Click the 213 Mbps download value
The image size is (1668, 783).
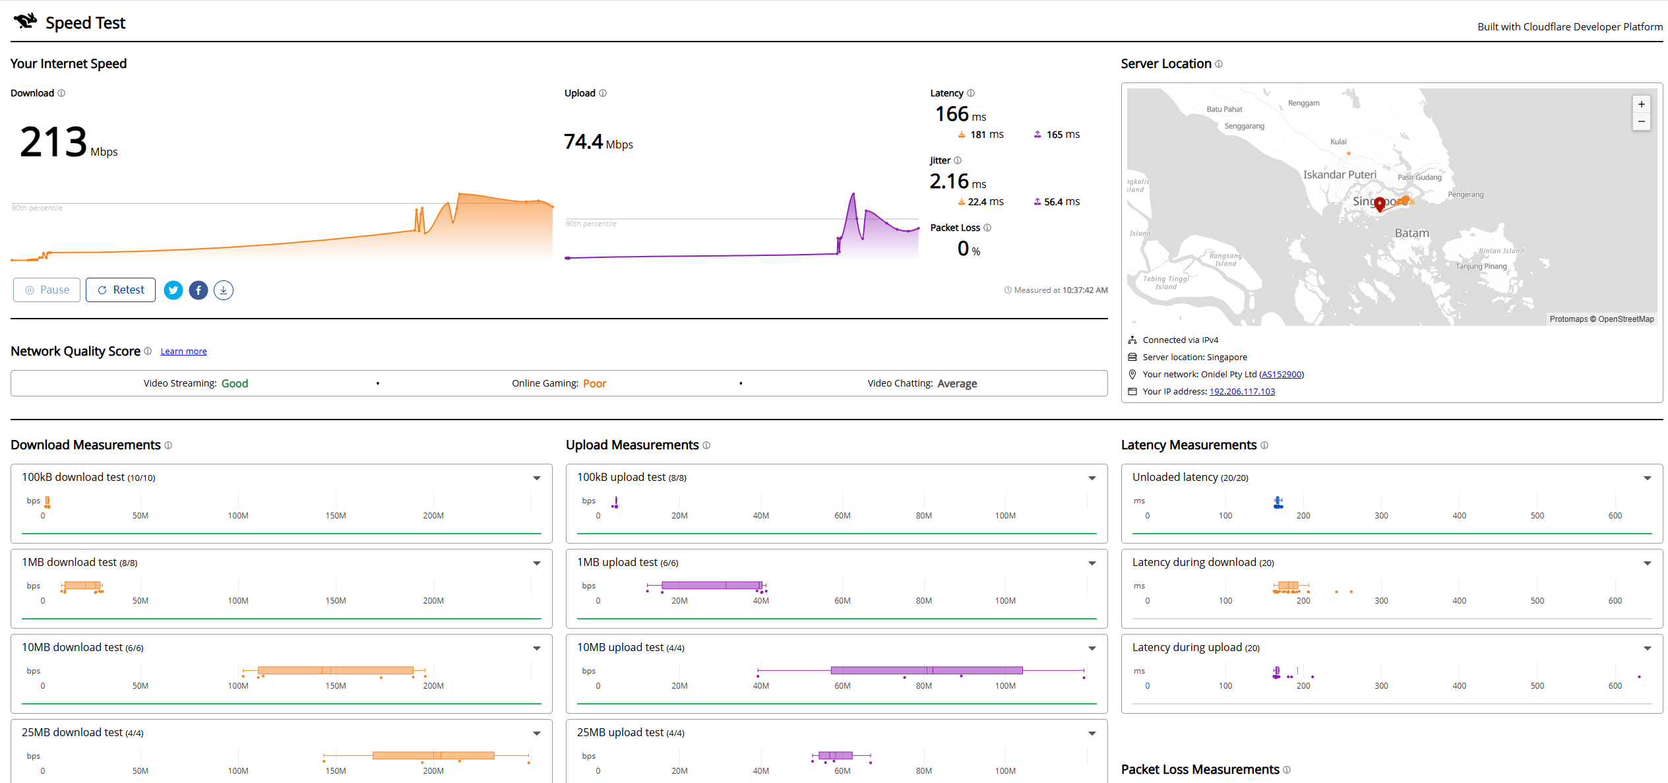(x=69, y=142)
